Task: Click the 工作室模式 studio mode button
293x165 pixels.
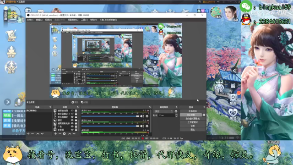Action: pos(193,122)
